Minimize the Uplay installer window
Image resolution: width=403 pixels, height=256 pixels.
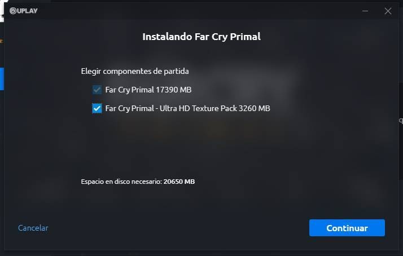coord(365,11)
